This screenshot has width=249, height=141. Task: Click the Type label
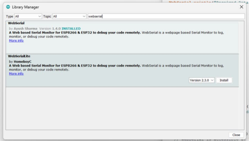point(9,16)
